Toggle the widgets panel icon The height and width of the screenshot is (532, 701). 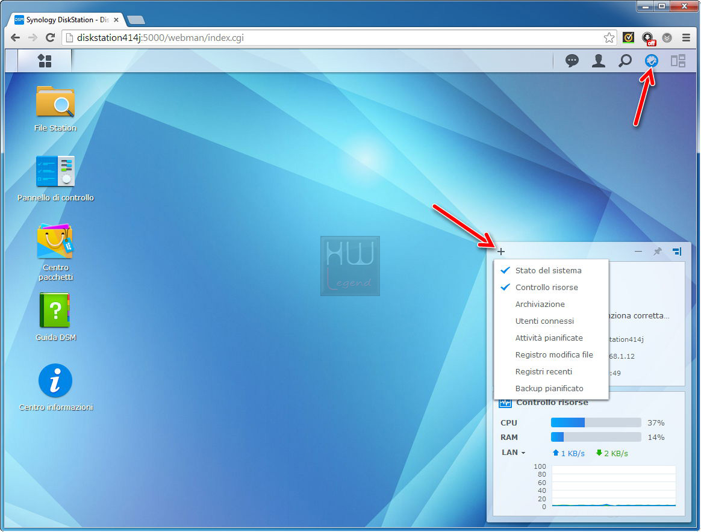pyautogui.click(x=652, y=61)
